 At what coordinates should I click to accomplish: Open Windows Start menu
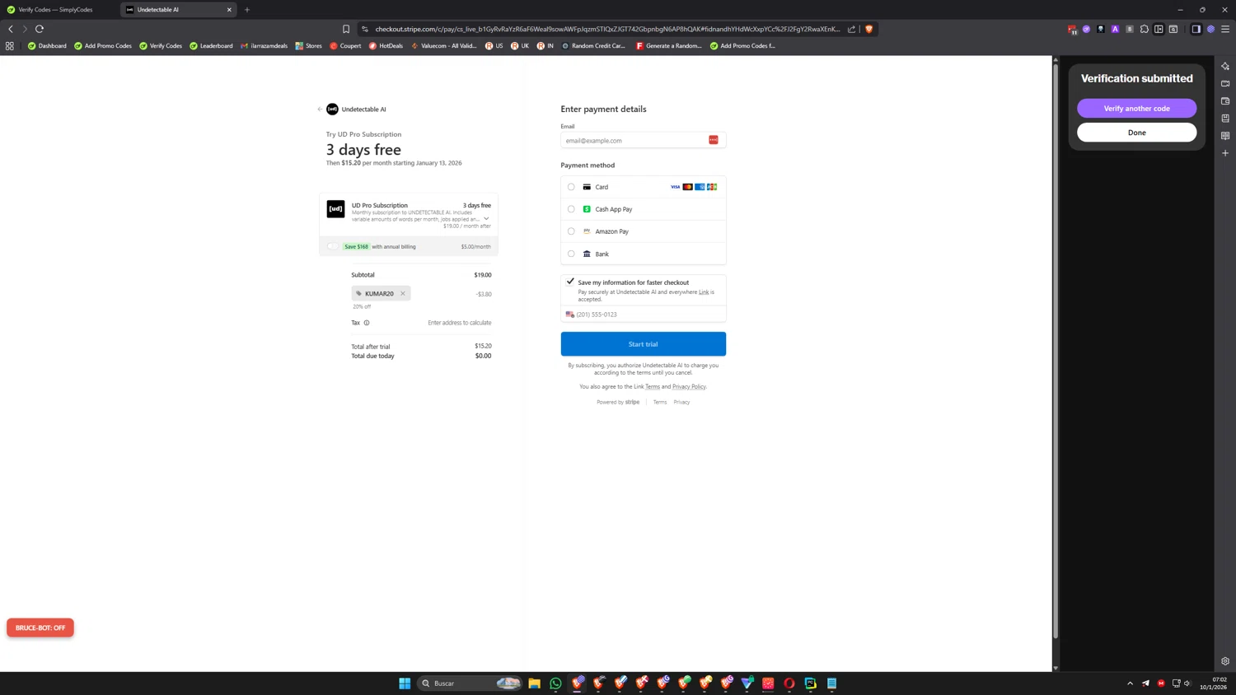[x=405, y=683]
